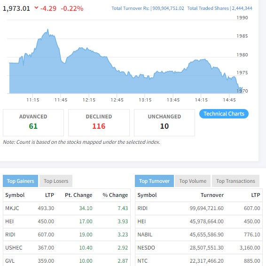Open NABIL in the turnover table

coord(145,235)
